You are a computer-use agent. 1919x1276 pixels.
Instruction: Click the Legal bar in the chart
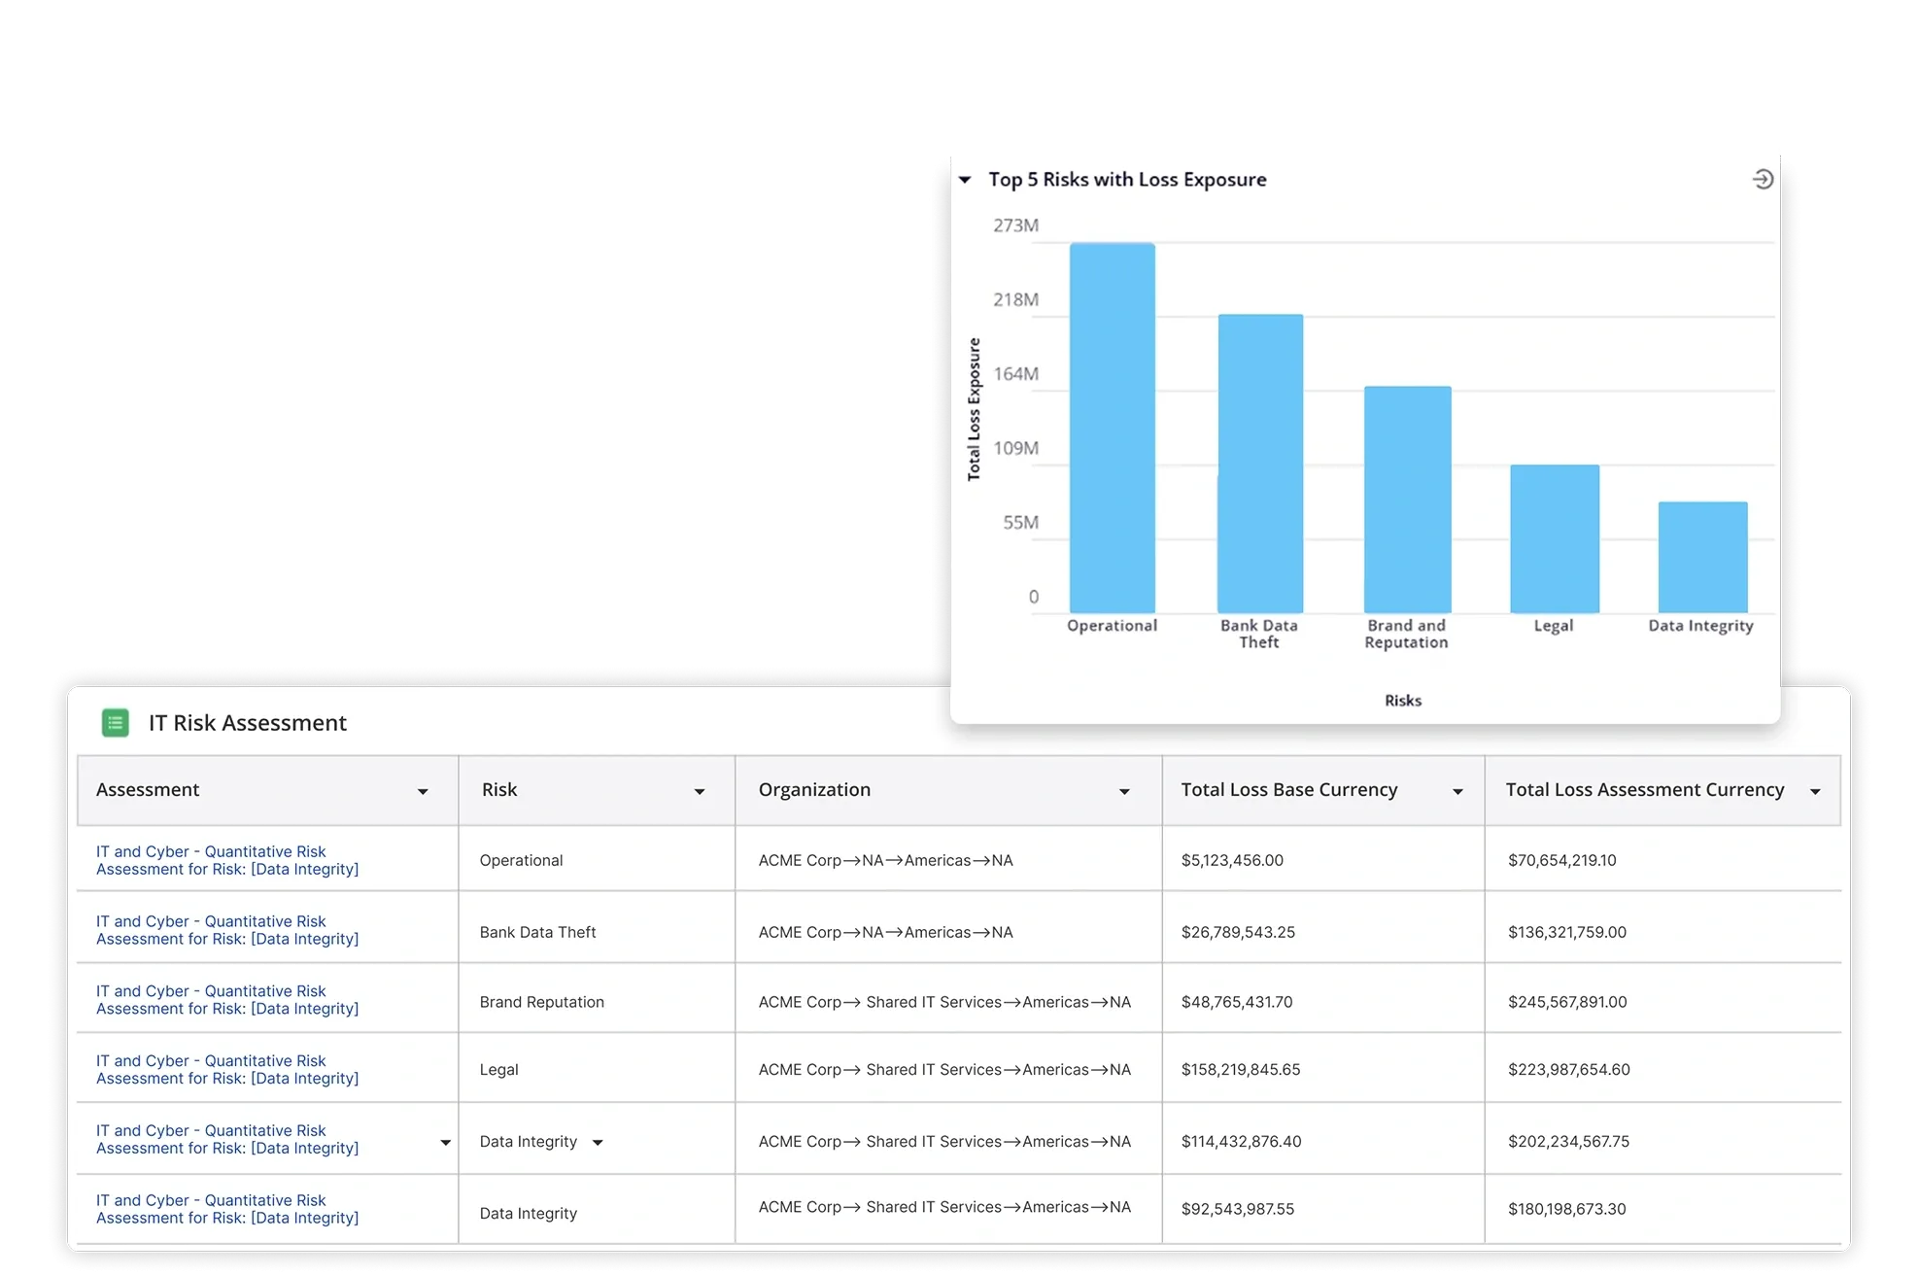point(1554,538)
